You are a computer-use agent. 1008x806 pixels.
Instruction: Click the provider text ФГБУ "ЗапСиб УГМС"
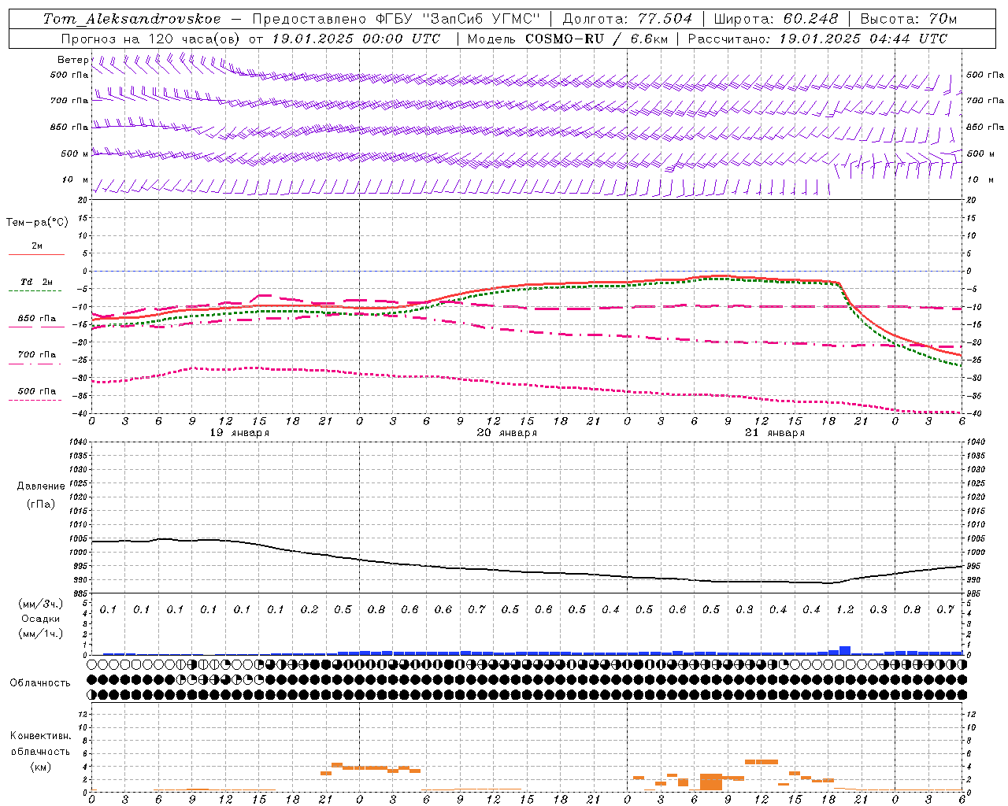[456, 19]
